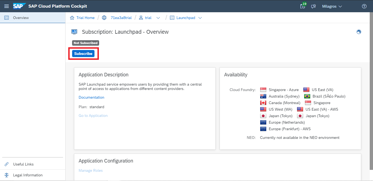This screenshot has width=373, height=181.
Task: Open the feedback chat icon
Action: tap(313, 6)
